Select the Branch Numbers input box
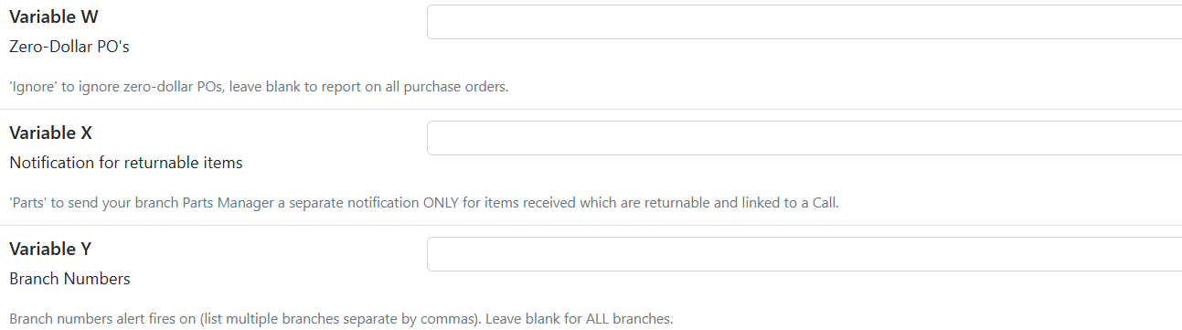The width and height of the screenshot is (1182, 330). tap(804, 254)
